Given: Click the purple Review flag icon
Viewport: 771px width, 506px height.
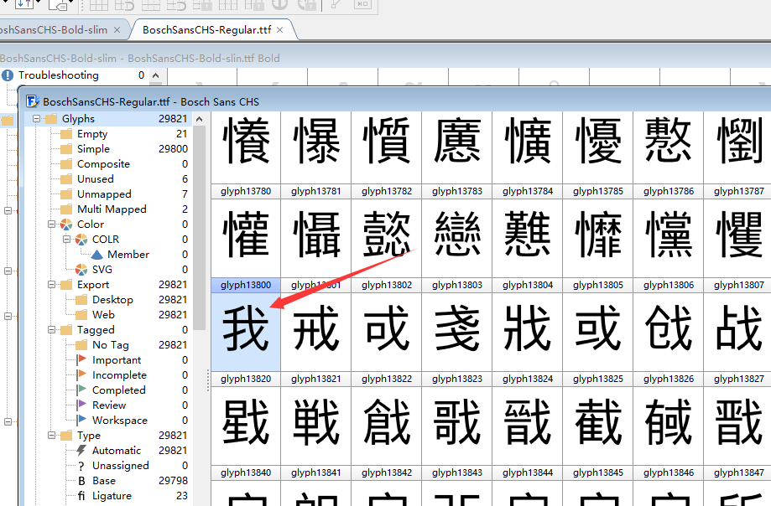Looking at the screenshot, I should pos(81,405).
